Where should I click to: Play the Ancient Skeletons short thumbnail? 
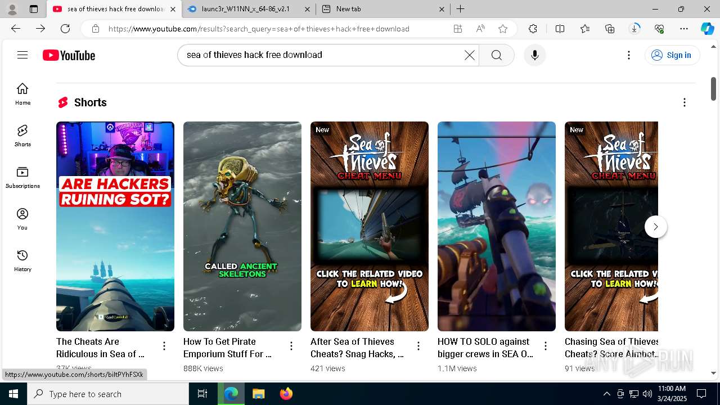coord(242,226)
